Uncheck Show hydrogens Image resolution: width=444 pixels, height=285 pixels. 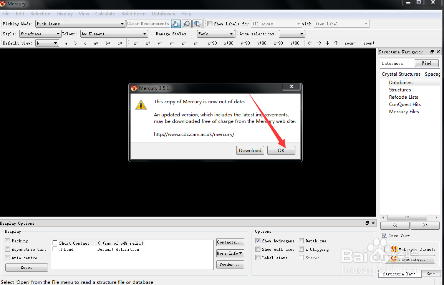(x=258, y=241)
